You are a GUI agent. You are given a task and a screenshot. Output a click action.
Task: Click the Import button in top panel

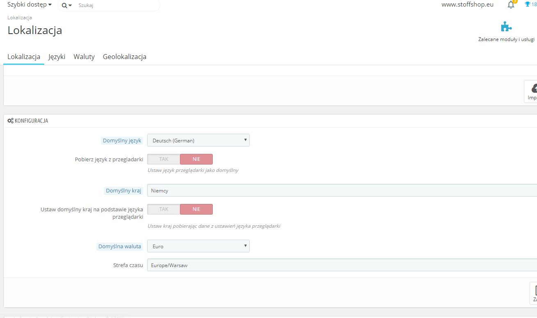coord(531,92)
